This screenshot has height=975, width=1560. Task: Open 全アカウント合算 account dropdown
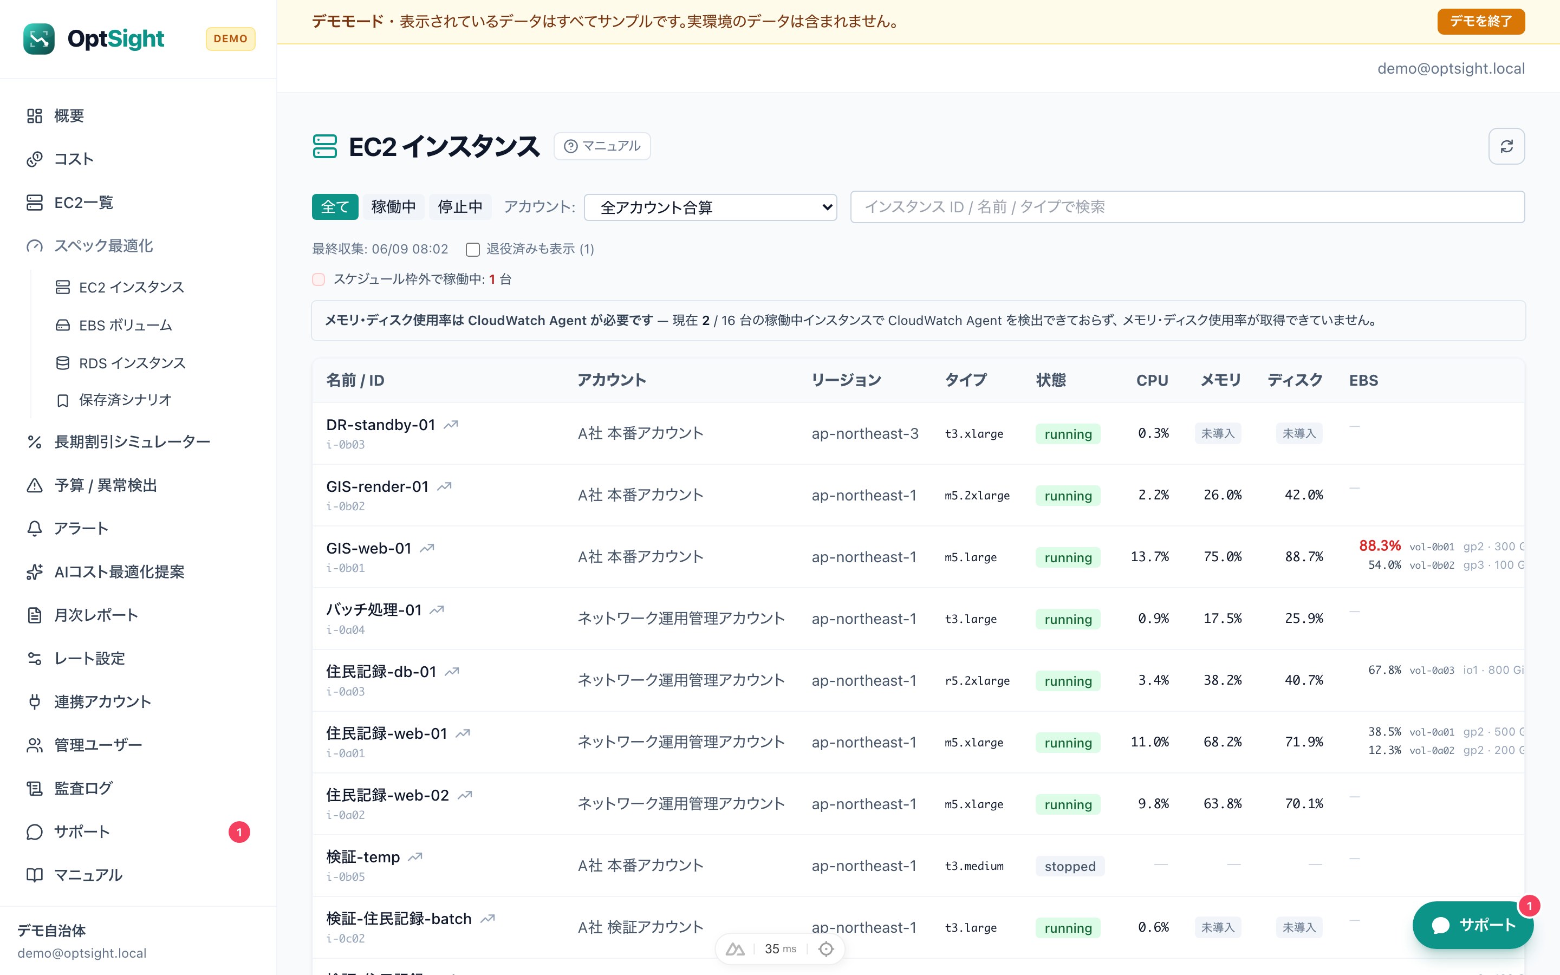click(710, 207)
